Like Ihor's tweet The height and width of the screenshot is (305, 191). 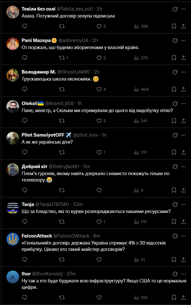click(99, 297)
